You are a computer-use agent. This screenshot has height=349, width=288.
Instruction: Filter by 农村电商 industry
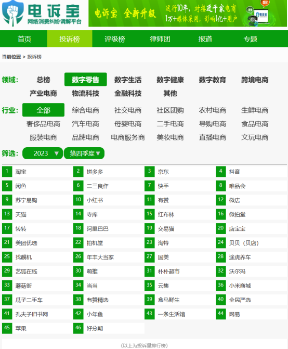click(213, 110)
